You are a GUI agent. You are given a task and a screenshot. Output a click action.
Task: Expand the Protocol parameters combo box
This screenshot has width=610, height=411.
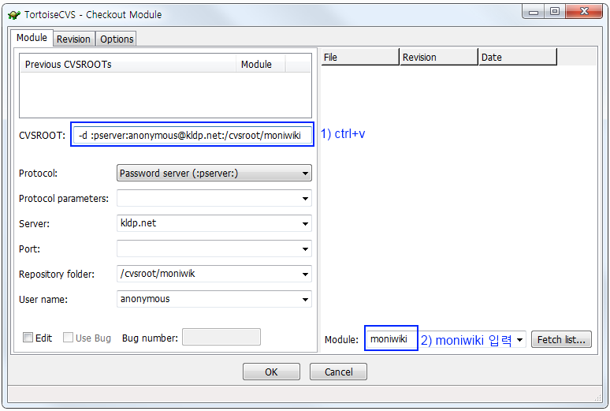(x=305, y=199)
